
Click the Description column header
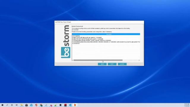click(x=106, y=34)
